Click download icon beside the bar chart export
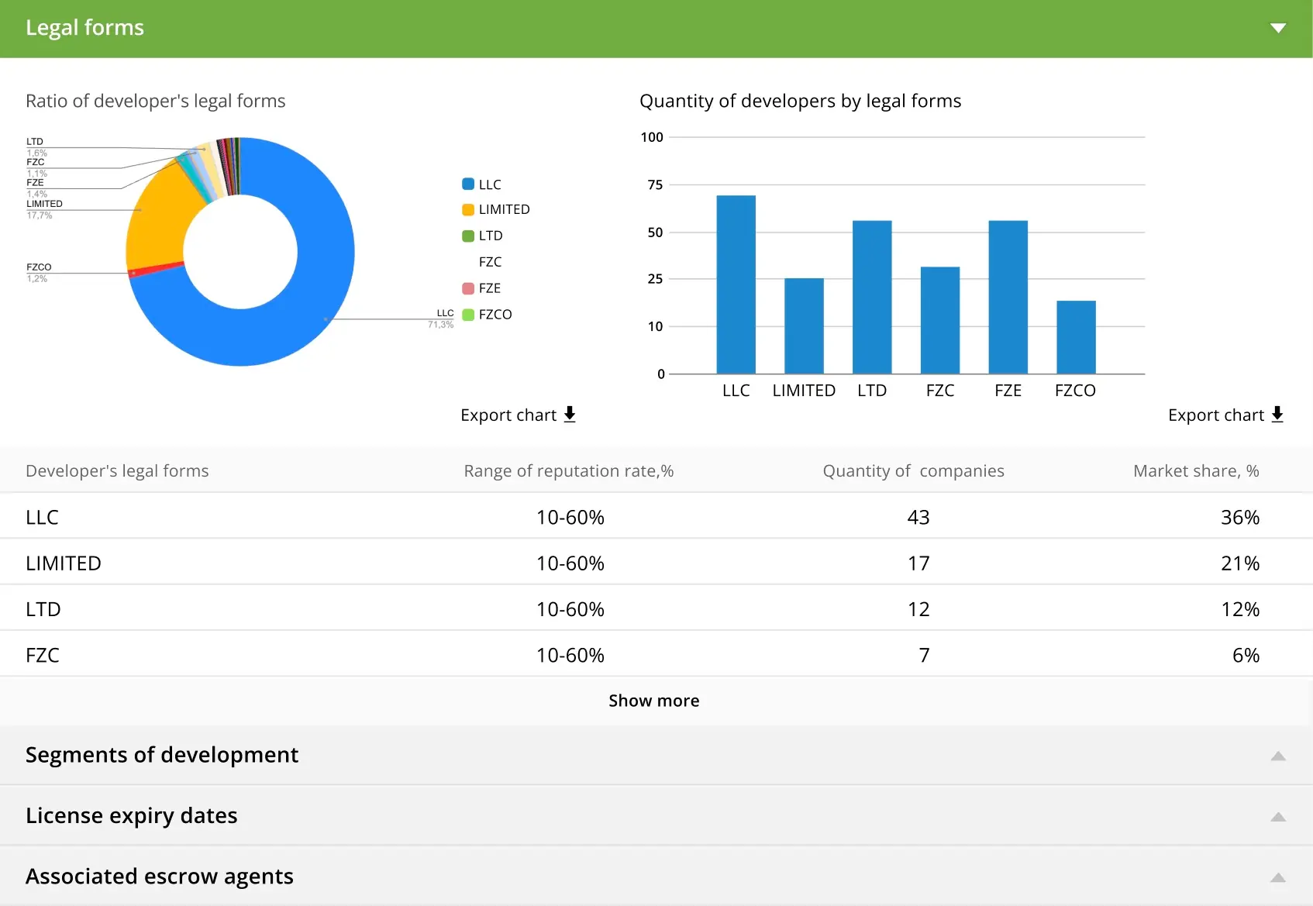 [1277, 414]
